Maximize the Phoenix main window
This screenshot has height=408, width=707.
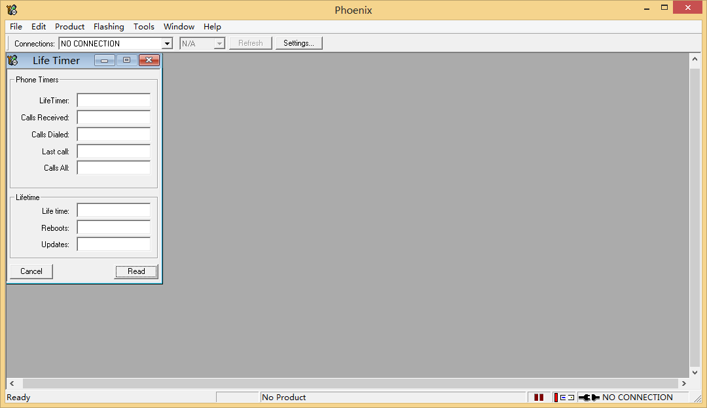664,8
